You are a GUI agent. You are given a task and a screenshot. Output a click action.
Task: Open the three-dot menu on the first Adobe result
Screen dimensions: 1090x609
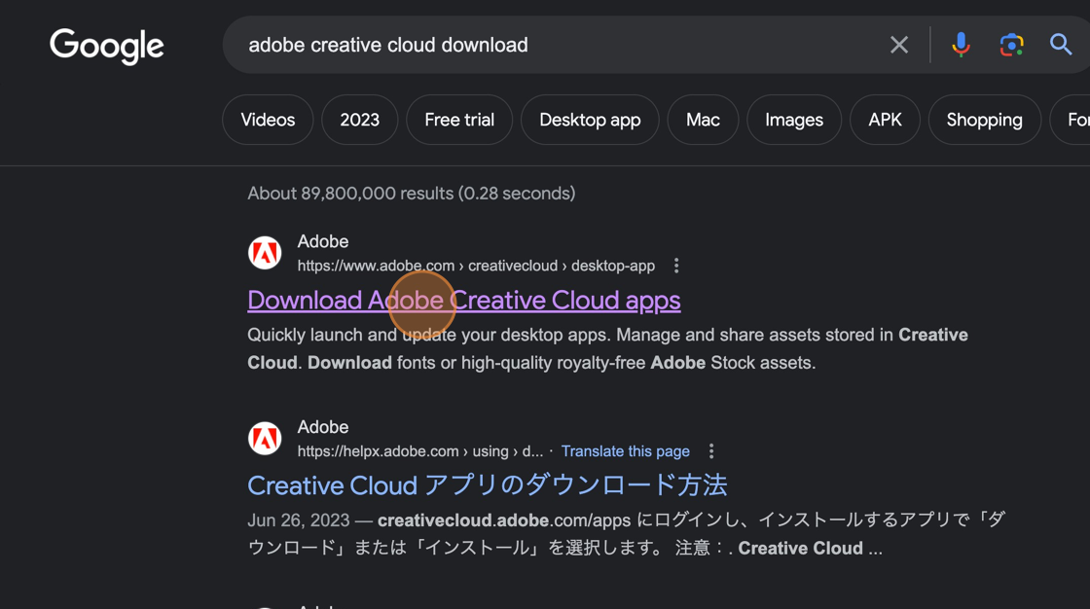click(x=675, y=265)
